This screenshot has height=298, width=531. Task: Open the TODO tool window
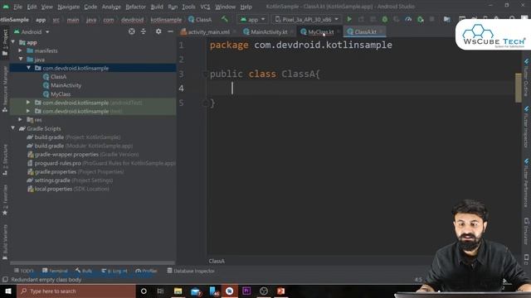24,271
